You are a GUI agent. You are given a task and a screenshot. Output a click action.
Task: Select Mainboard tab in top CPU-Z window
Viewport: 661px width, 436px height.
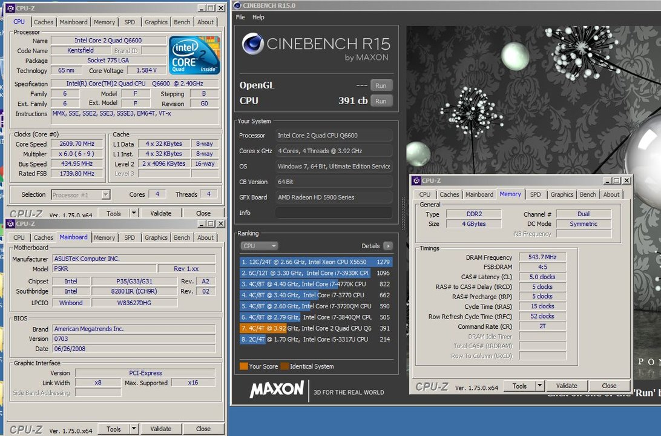coord(73,22)
